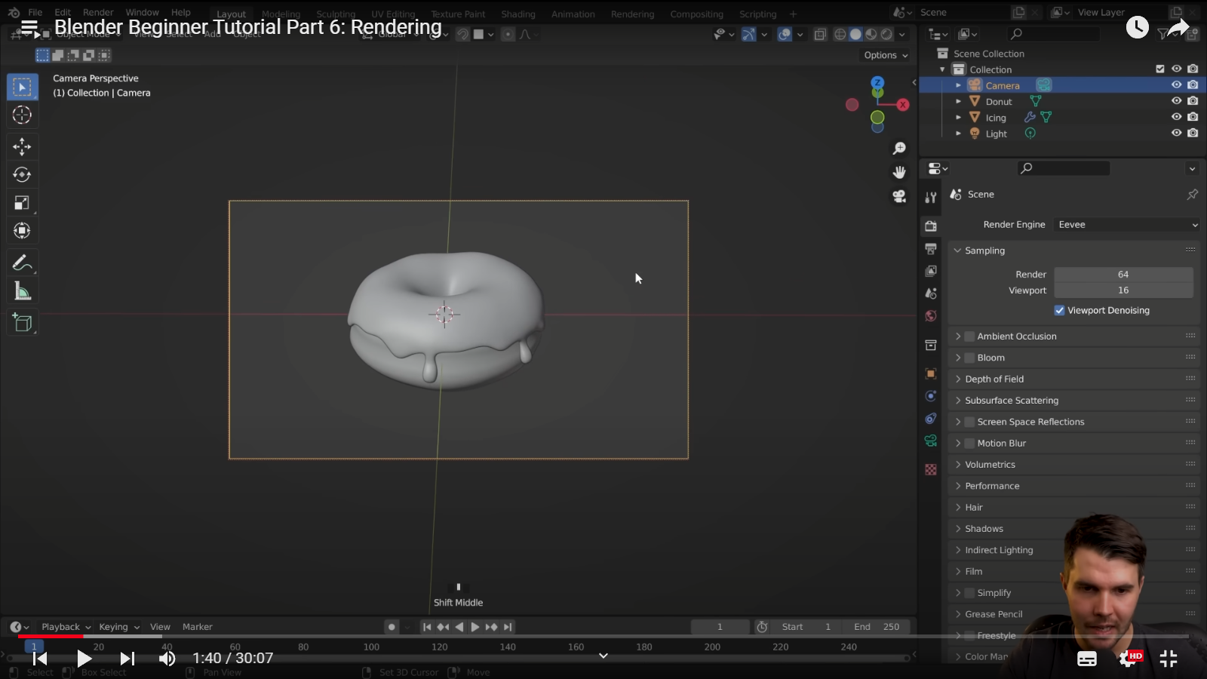Expand the Indirect Lighting panel
This screenshot has height=679, width=1207.
(1073, 550)
